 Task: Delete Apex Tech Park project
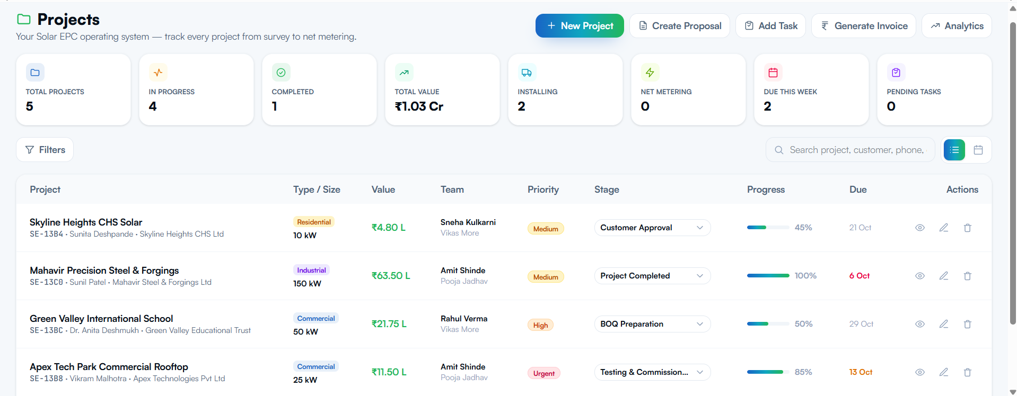click(x=968, y=372)
